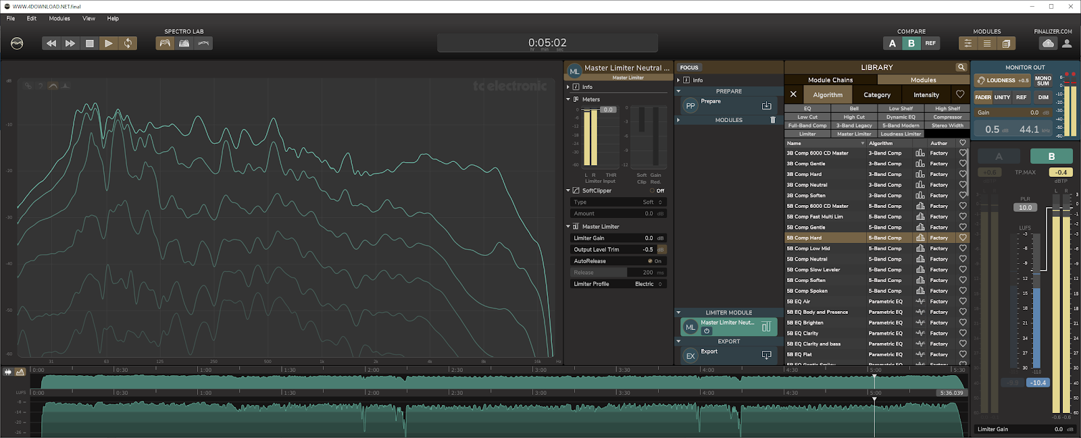Select 5B Comp Neutral preset row

click(876, 259)
